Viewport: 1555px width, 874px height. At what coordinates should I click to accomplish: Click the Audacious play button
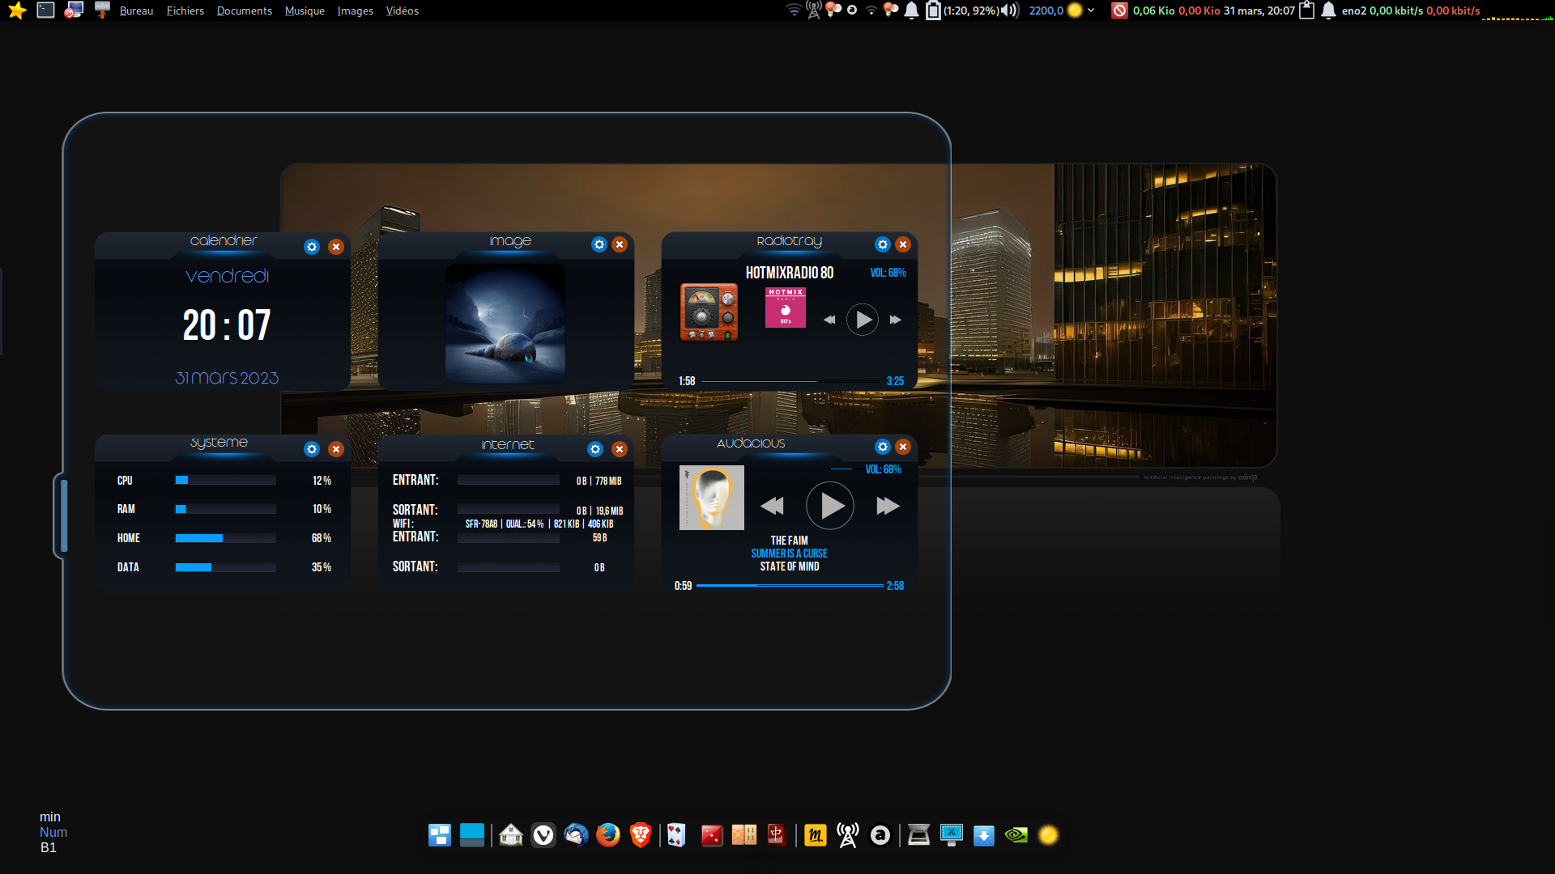pyautogui.click(x=830, y=506)
